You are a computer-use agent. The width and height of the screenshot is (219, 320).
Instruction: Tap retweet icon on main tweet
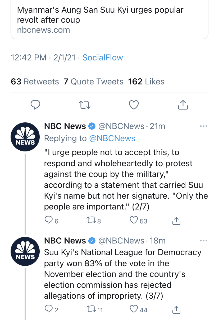85,105
